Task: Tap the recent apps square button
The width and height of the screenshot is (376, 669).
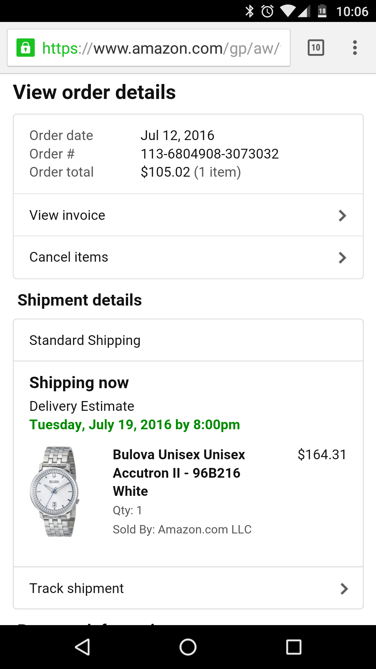Action: point(293,647)
